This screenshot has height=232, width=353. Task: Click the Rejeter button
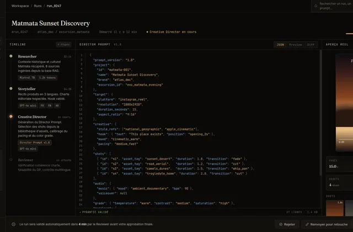(287, 224)
